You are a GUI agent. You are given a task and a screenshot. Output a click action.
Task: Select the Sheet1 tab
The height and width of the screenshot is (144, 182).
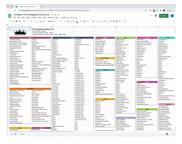coord(23,134)
